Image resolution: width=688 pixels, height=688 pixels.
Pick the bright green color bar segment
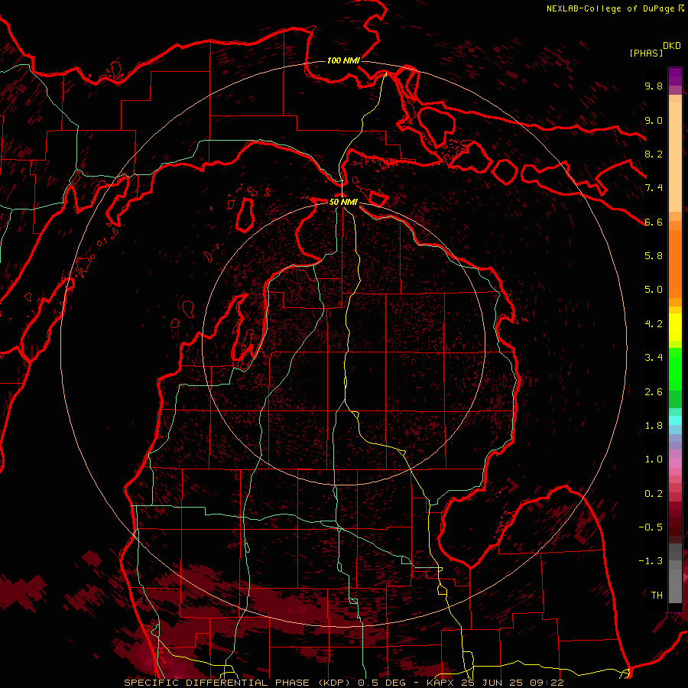(x=675, y=368)
